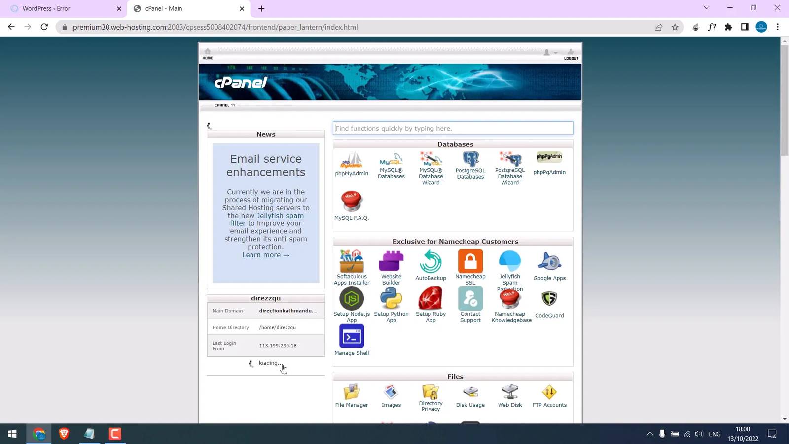Launch MySQL Database Wizard

click(430, 168)
